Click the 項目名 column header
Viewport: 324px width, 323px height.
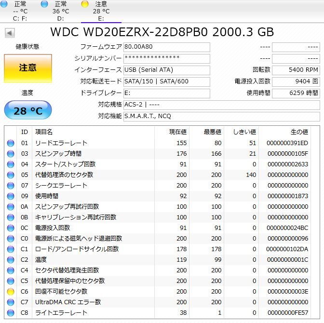pyautogui.click(x=94, y=132)
